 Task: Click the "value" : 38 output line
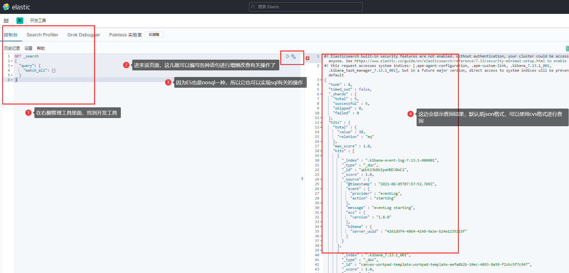351,132
